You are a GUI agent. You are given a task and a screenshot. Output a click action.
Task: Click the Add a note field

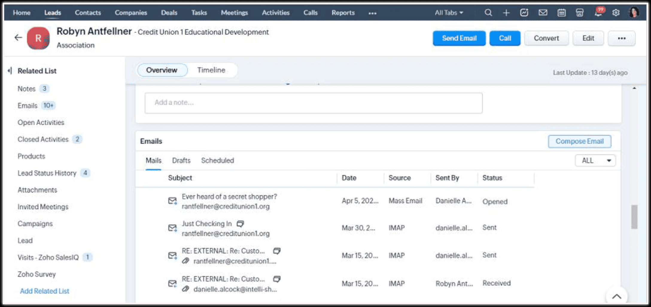coord(313,103)
